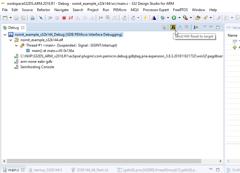Open the Processor Expert menu

coord(156,10)
